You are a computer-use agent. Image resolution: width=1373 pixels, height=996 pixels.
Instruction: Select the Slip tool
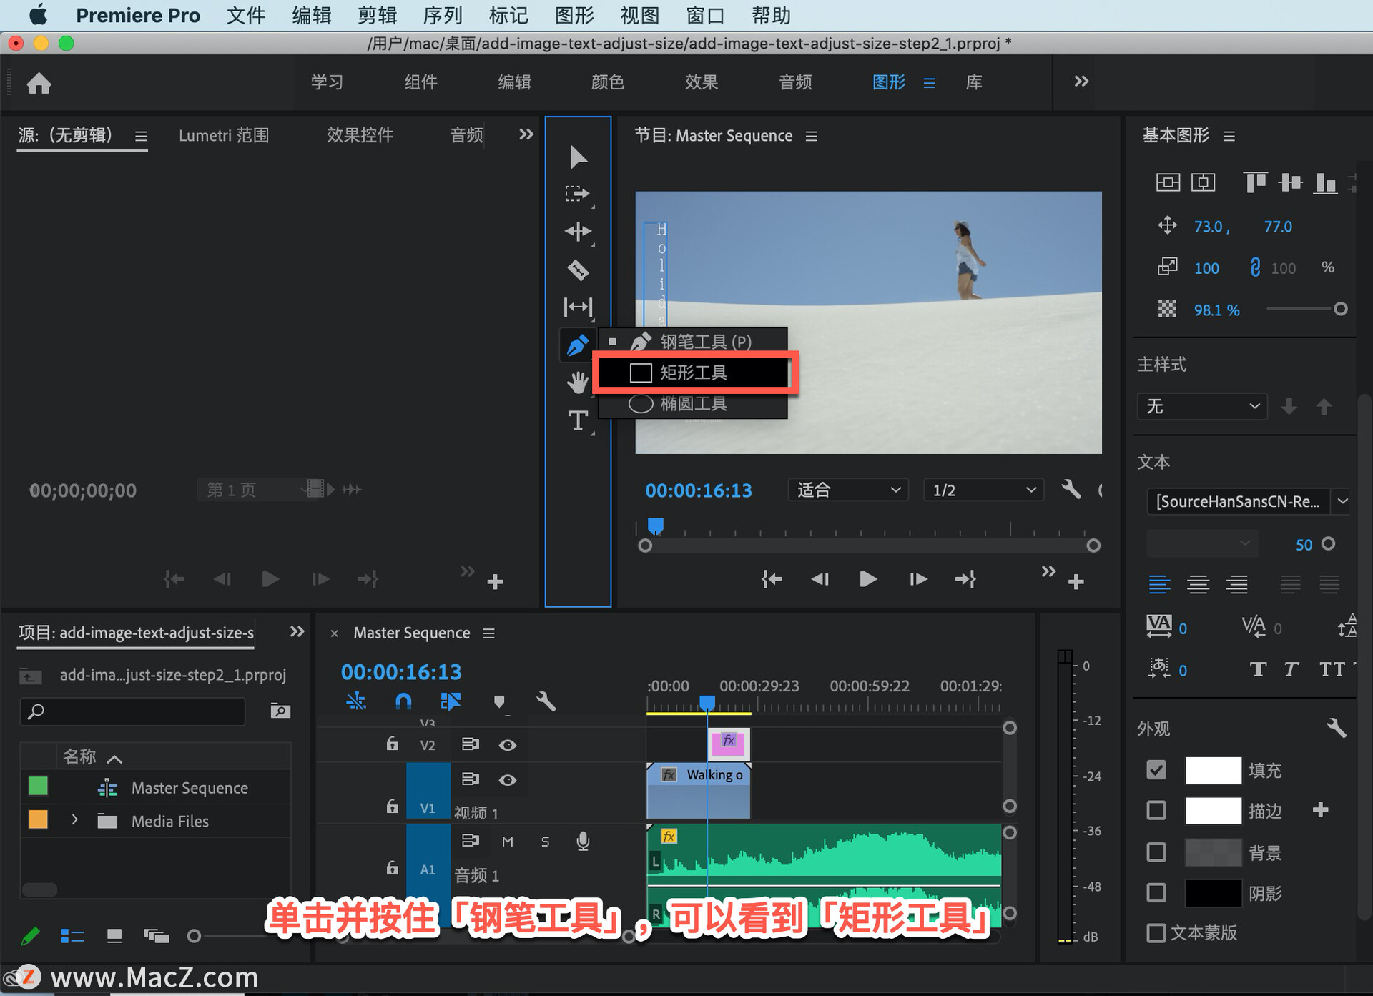coord(578,307)
